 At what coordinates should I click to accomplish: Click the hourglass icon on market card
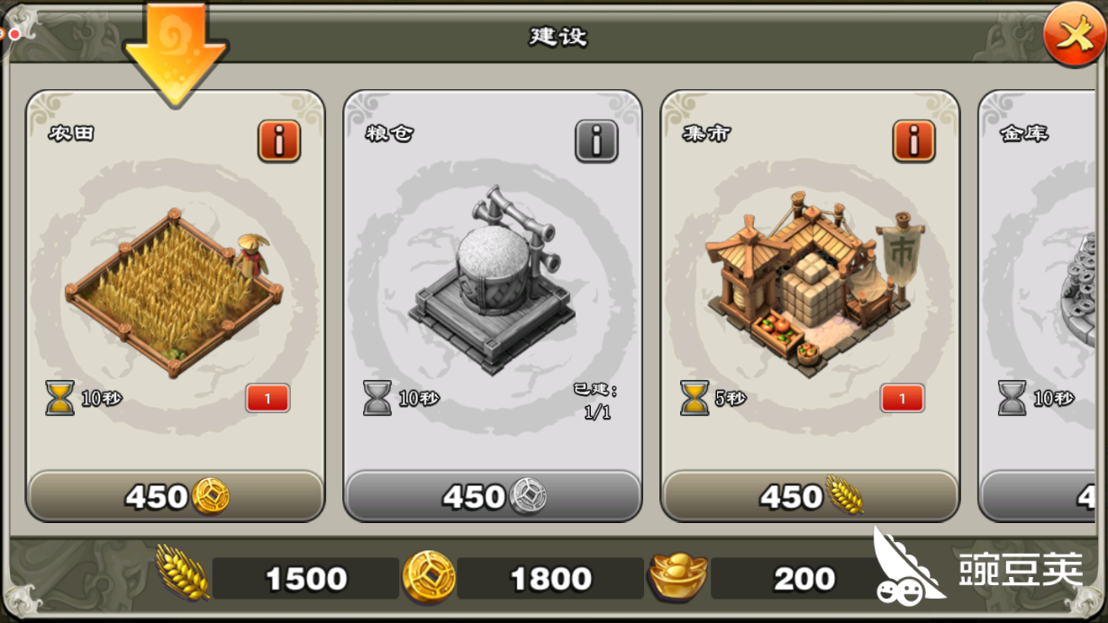pyautogui.click(x=695, y=398)
